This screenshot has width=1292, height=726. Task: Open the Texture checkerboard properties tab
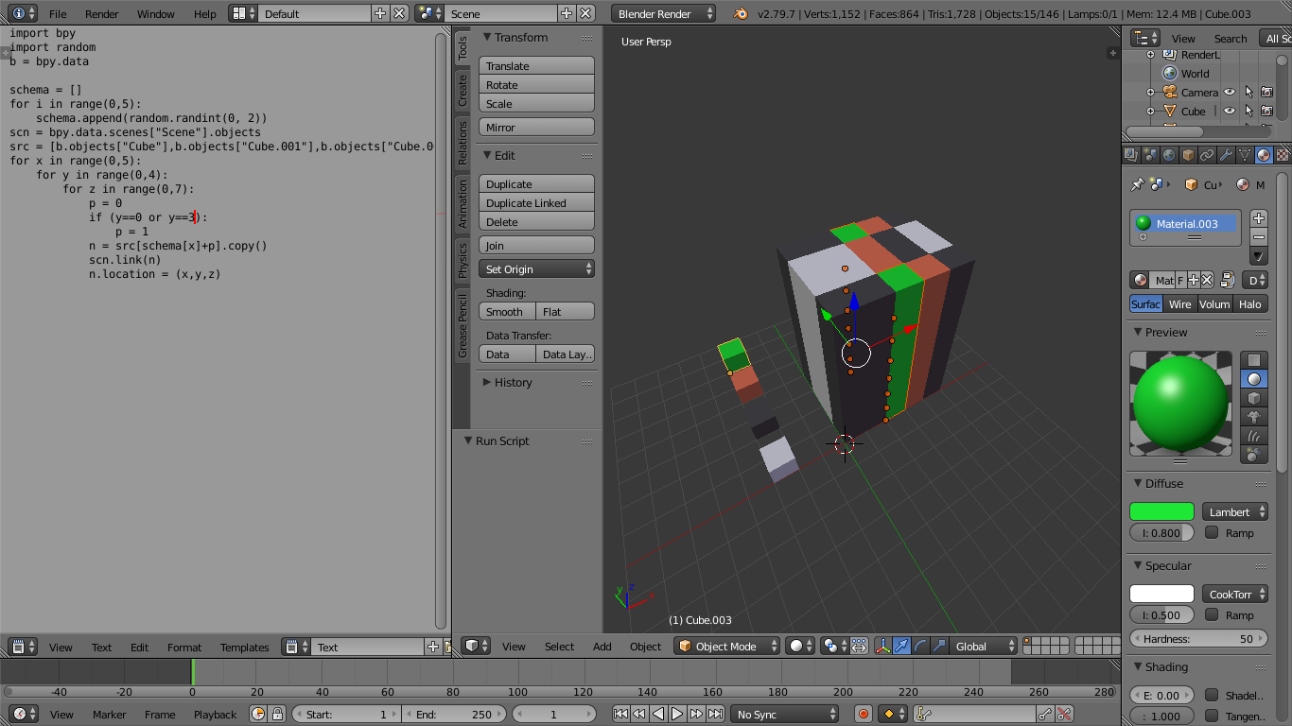click(x=1283, y=155)
